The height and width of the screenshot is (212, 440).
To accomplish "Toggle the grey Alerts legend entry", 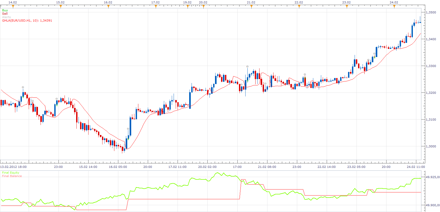I will (x=6, y=17).
